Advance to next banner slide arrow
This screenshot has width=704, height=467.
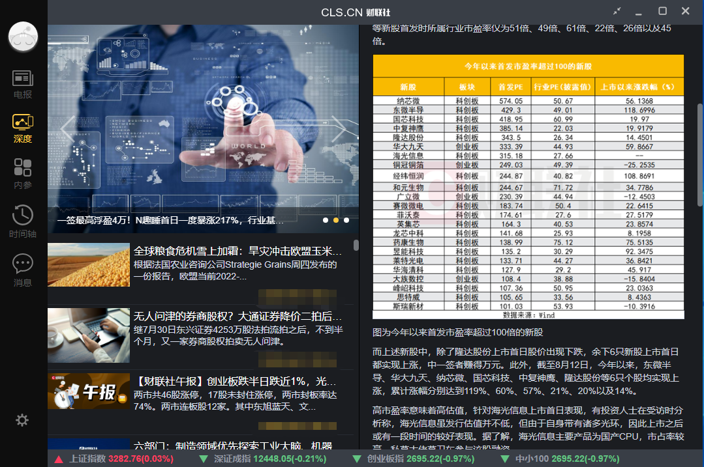(x=339, y=129)
